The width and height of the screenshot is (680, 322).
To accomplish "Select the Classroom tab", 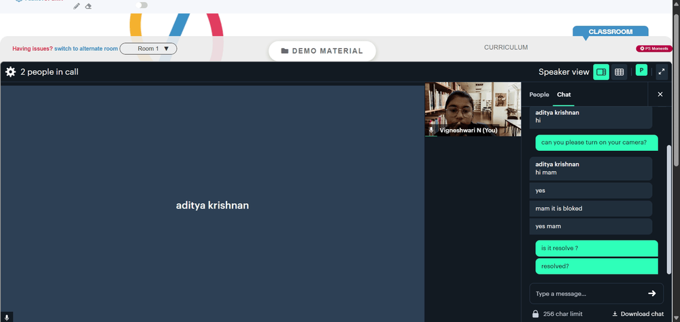I will (x=610, y=32).
